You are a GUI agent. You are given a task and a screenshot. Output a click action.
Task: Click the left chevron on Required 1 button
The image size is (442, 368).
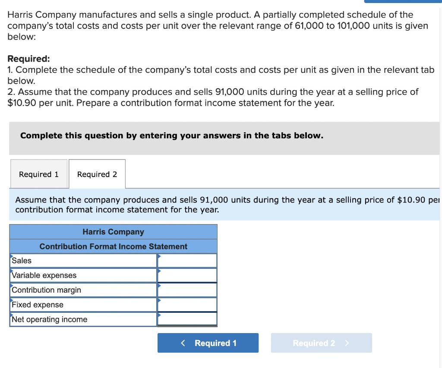click(183, 343)
